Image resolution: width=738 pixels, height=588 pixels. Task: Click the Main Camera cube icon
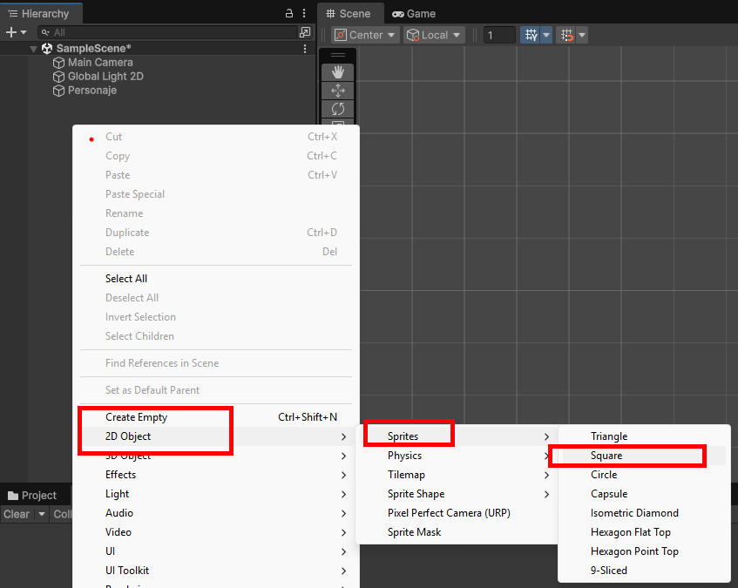click(x=58, y=63)
